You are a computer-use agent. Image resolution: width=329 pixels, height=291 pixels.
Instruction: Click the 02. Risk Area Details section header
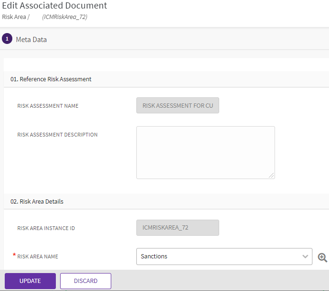pyautogui.click(x=37, y=201)
